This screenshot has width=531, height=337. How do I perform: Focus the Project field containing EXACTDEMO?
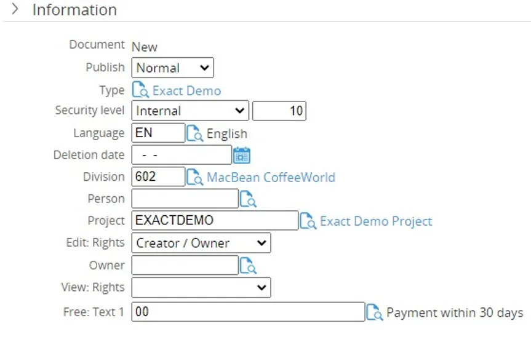tap(215, 221)
